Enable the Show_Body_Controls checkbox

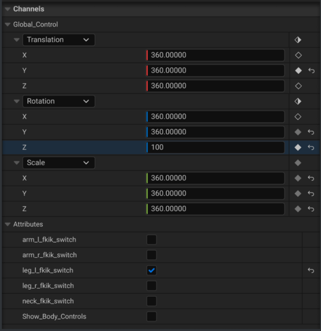click(151, 317)
